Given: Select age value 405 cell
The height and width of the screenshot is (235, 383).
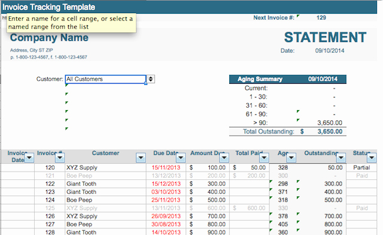Looking at the screenshot, I should point(283,224).
